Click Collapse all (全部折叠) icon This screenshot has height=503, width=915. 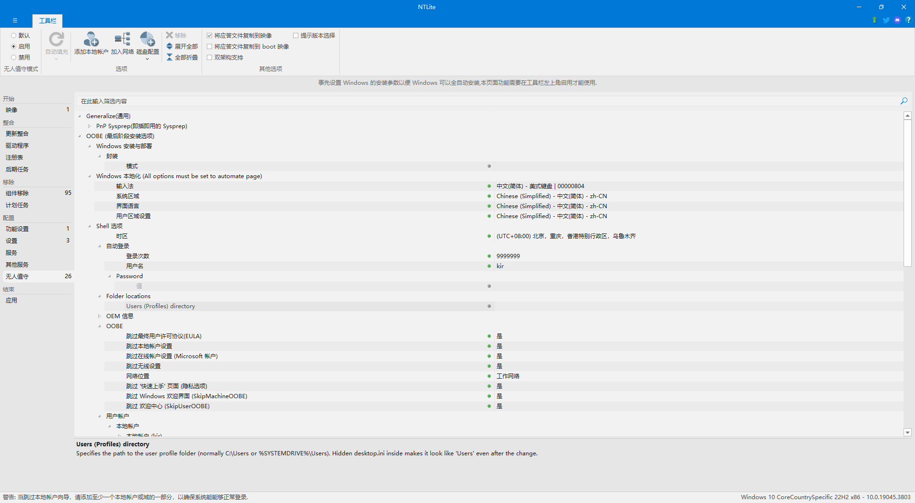[169, 57]
